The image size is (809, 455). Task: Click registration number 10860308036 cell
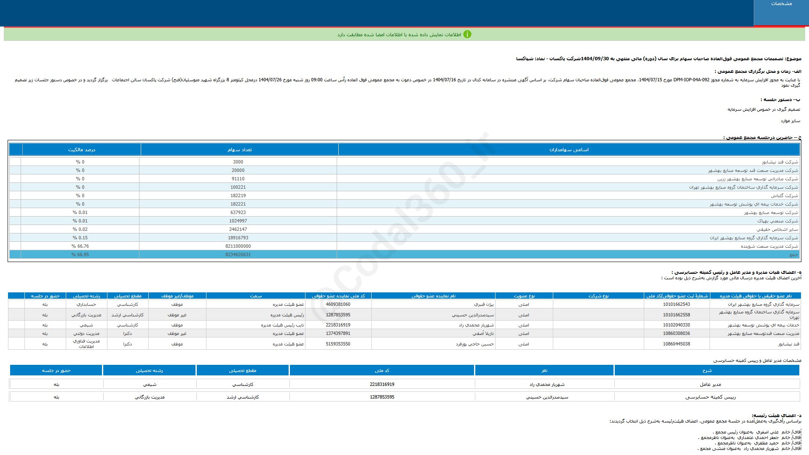click(676, 333)
